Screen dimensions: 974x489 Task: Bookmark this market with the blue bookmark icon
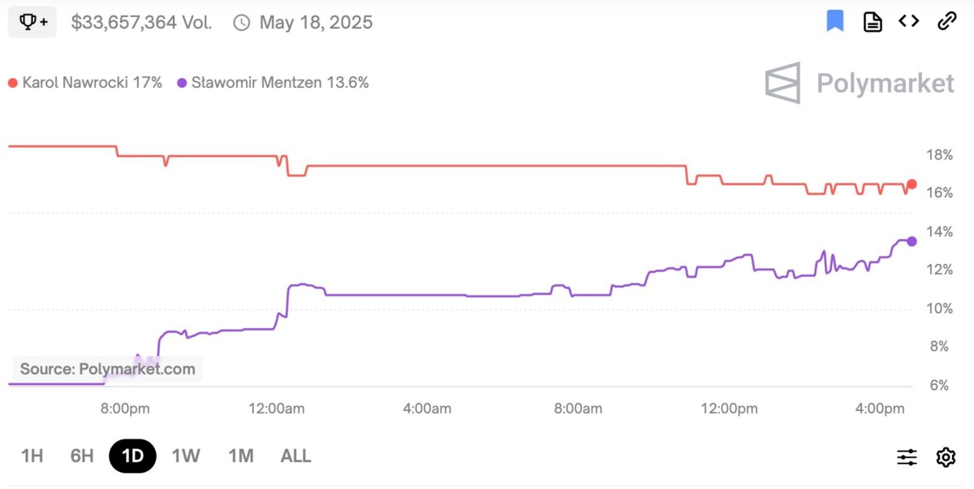pos(834,21)
